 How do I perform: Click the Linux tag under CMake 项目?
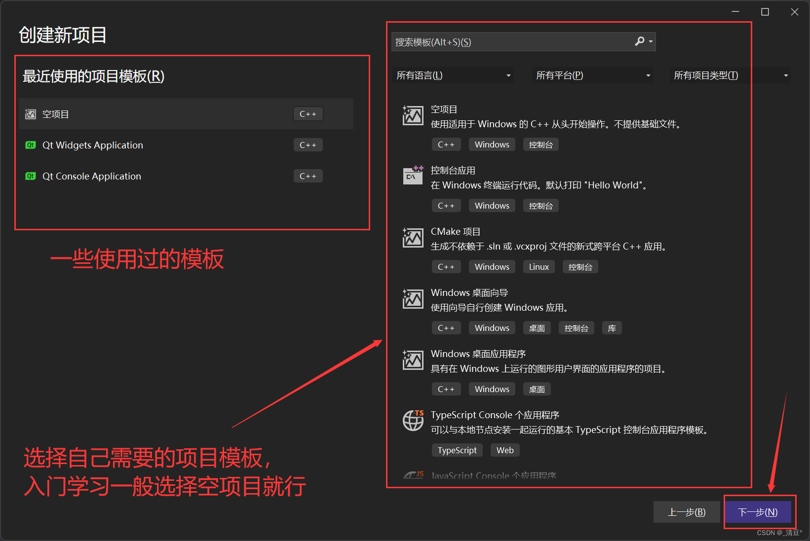tap(539, 267)
